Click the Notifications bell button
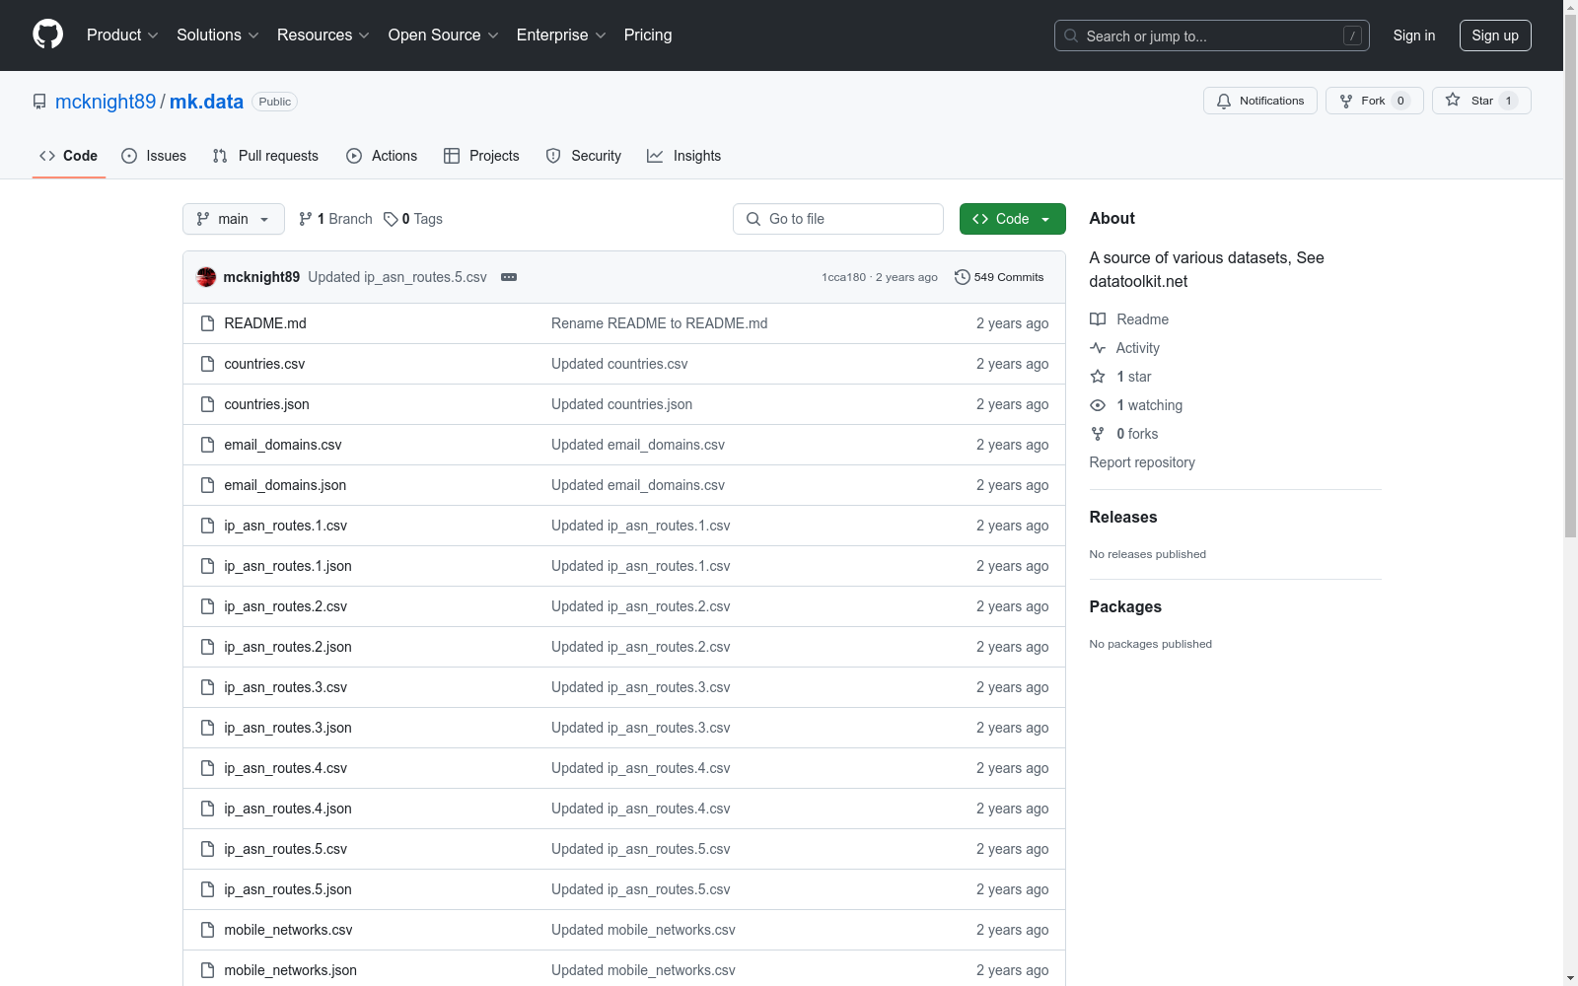The width and height of the screenshot is (1578, 986). [x=1260, y=101]
